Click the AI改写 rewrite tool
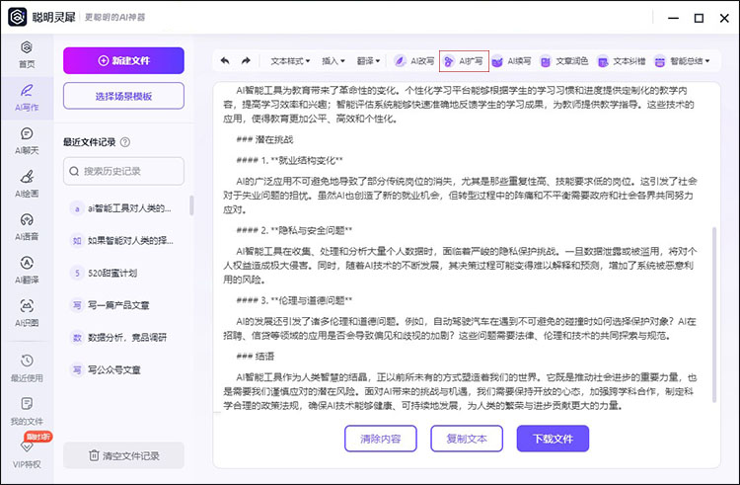The height and width of the screenshot is (485, 740). point(413,61)
